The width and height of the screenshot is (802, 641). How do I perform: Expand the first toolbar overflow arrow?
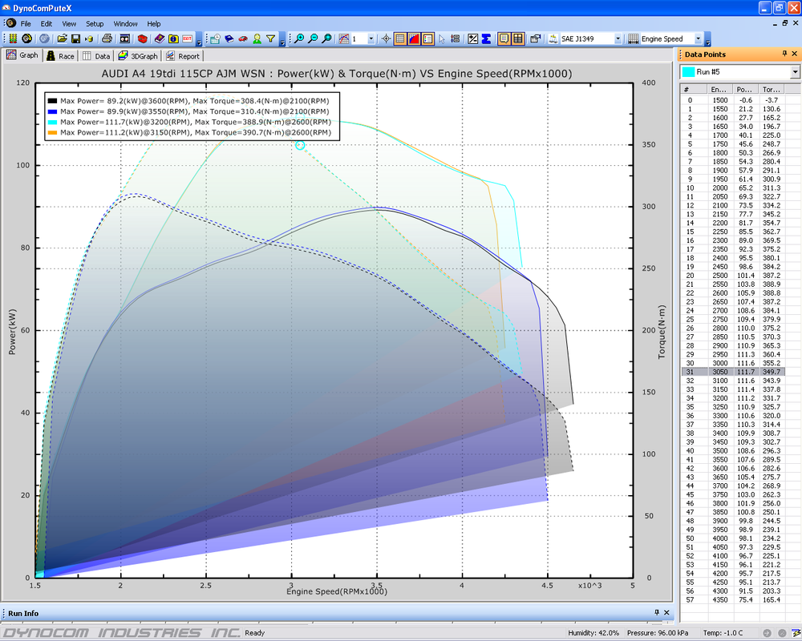[199, 39]
